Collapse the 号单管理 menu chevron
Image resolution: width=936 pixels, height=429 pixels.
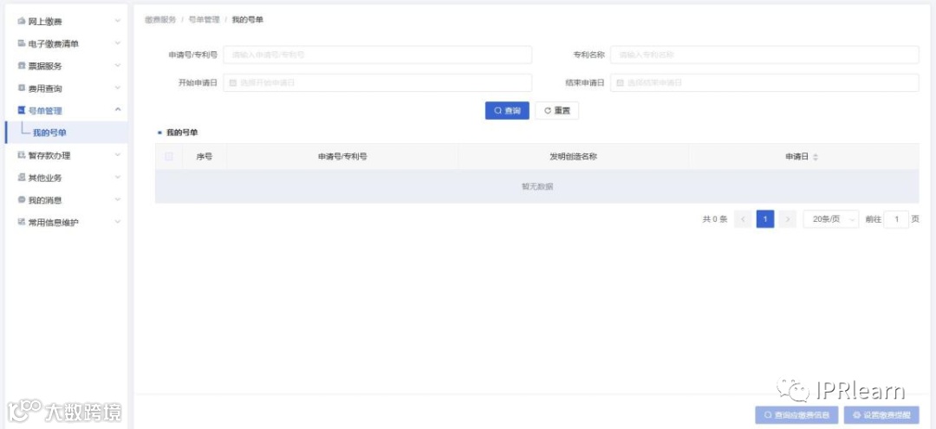click(x=118, y=110)
